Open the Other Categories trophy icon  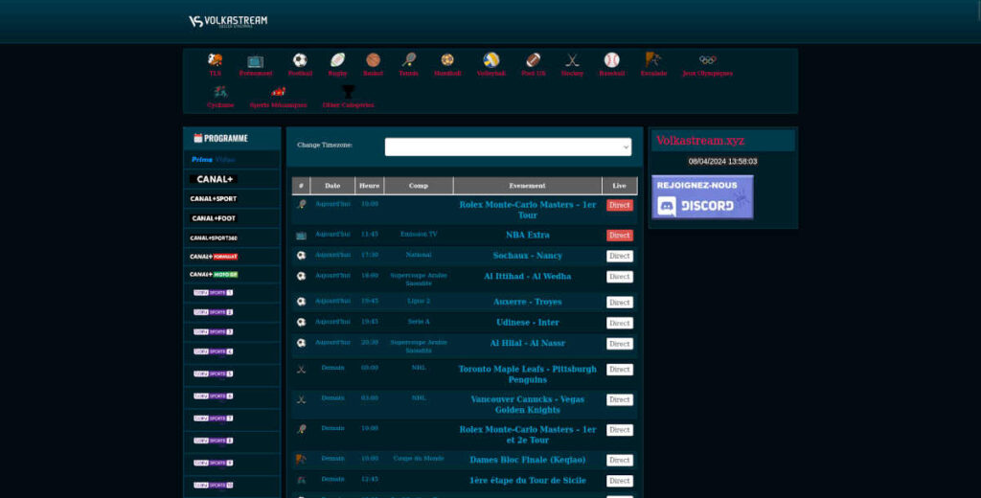click(349, 92)
